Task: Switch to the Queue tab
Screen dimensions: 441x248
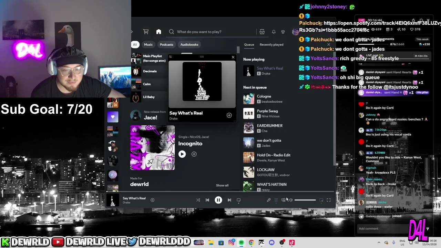Action: (x=249, y=44)
